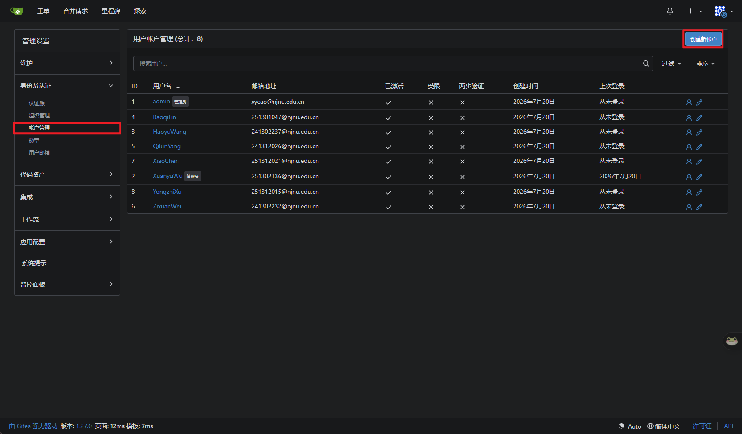Image resolution: width=742 pixels, height=434 pixels.
Task: Toggle the Auto theme switcher in the footer
Action: [630, 426]
